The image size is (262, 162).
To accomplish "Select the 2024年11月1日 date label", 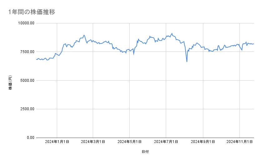I will (239, 142).
